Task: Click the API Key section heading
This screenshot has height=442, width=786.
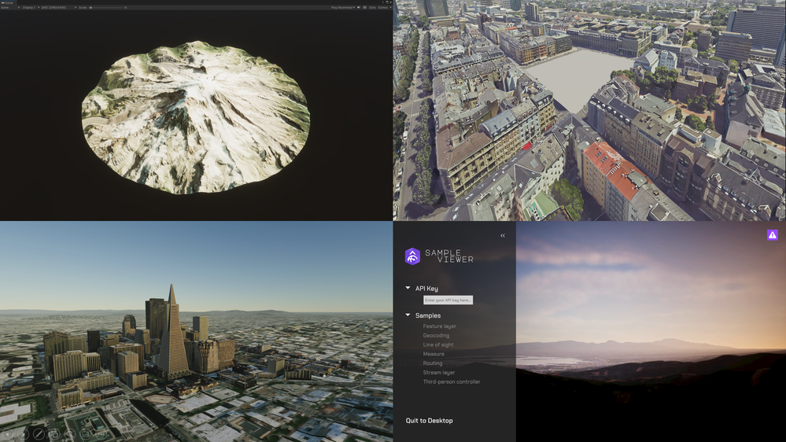Action: (x=426, y=288)
